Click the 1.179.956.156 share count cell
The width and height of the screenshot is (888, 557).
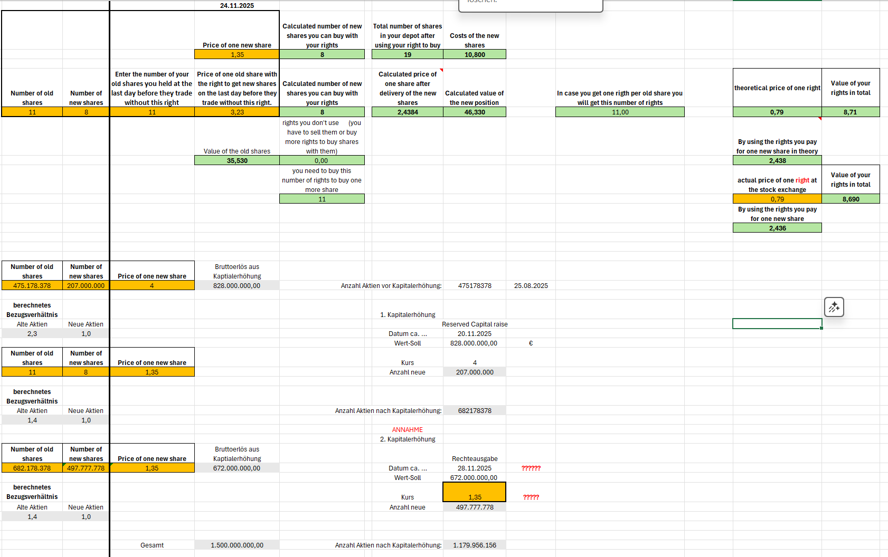pos(474,545)
